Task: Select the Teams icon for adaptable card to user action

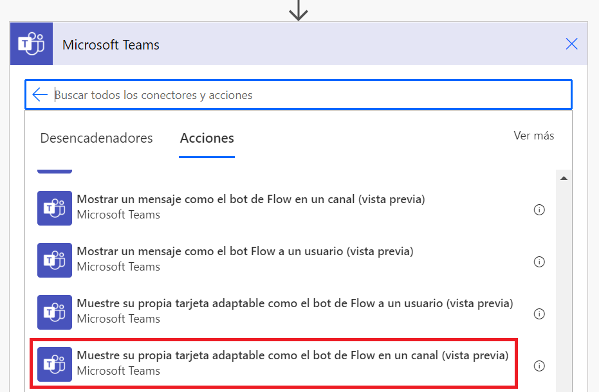Action: [x=55, y=312]
